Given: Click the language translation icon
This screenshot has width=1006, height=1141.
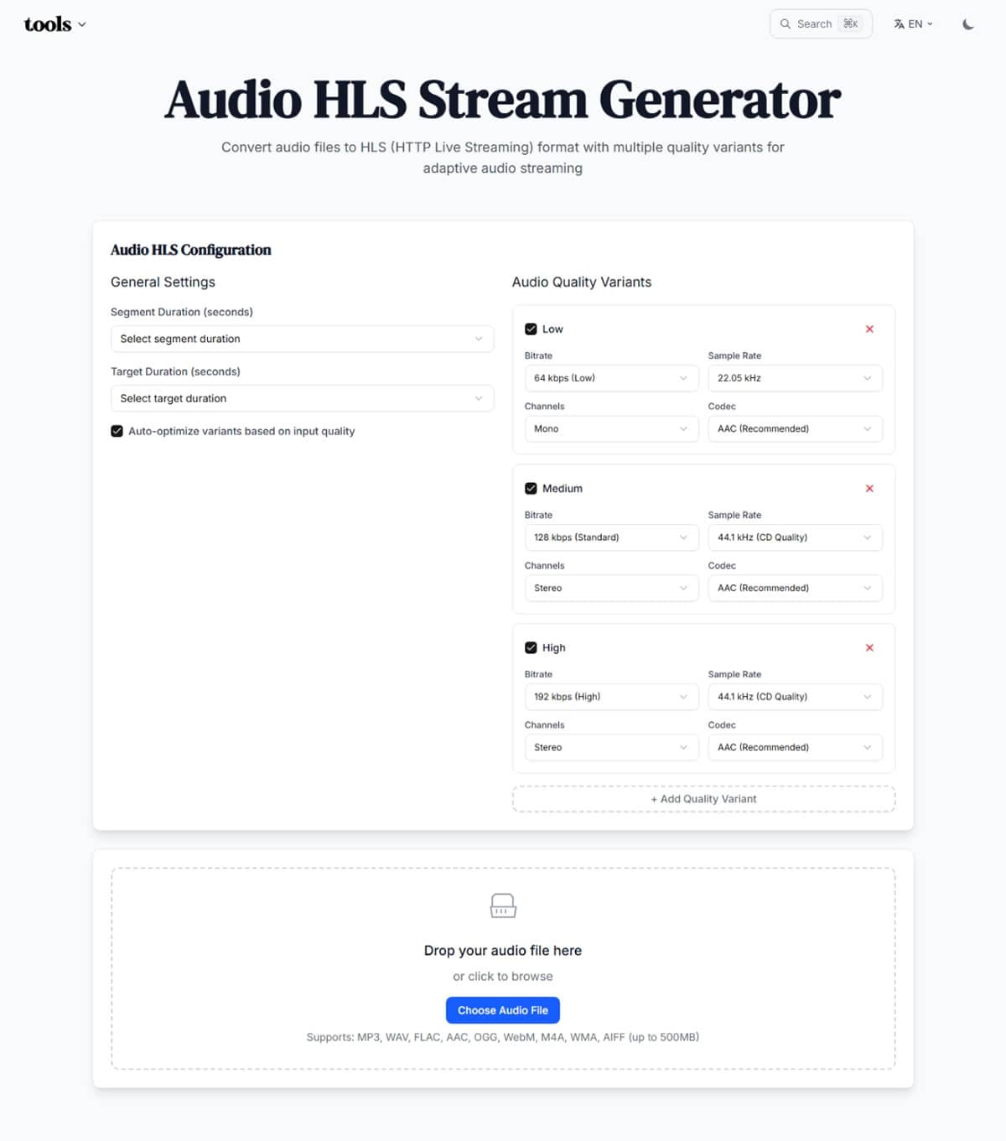Looking at the screenshot, I should [x=897, y=23].
